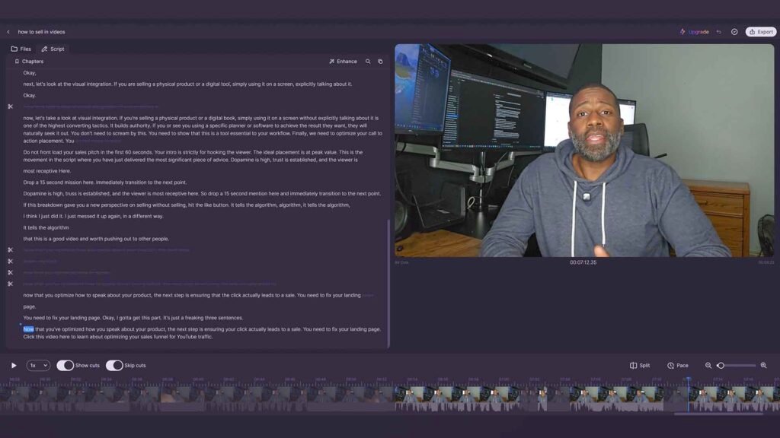Click the back arrow beside project title

point(8,32)
